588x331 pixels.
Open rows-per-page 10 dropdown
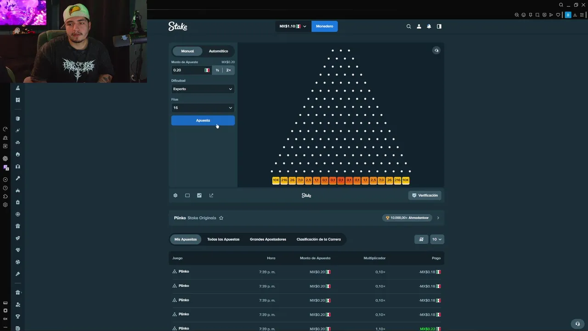point(436,240)
